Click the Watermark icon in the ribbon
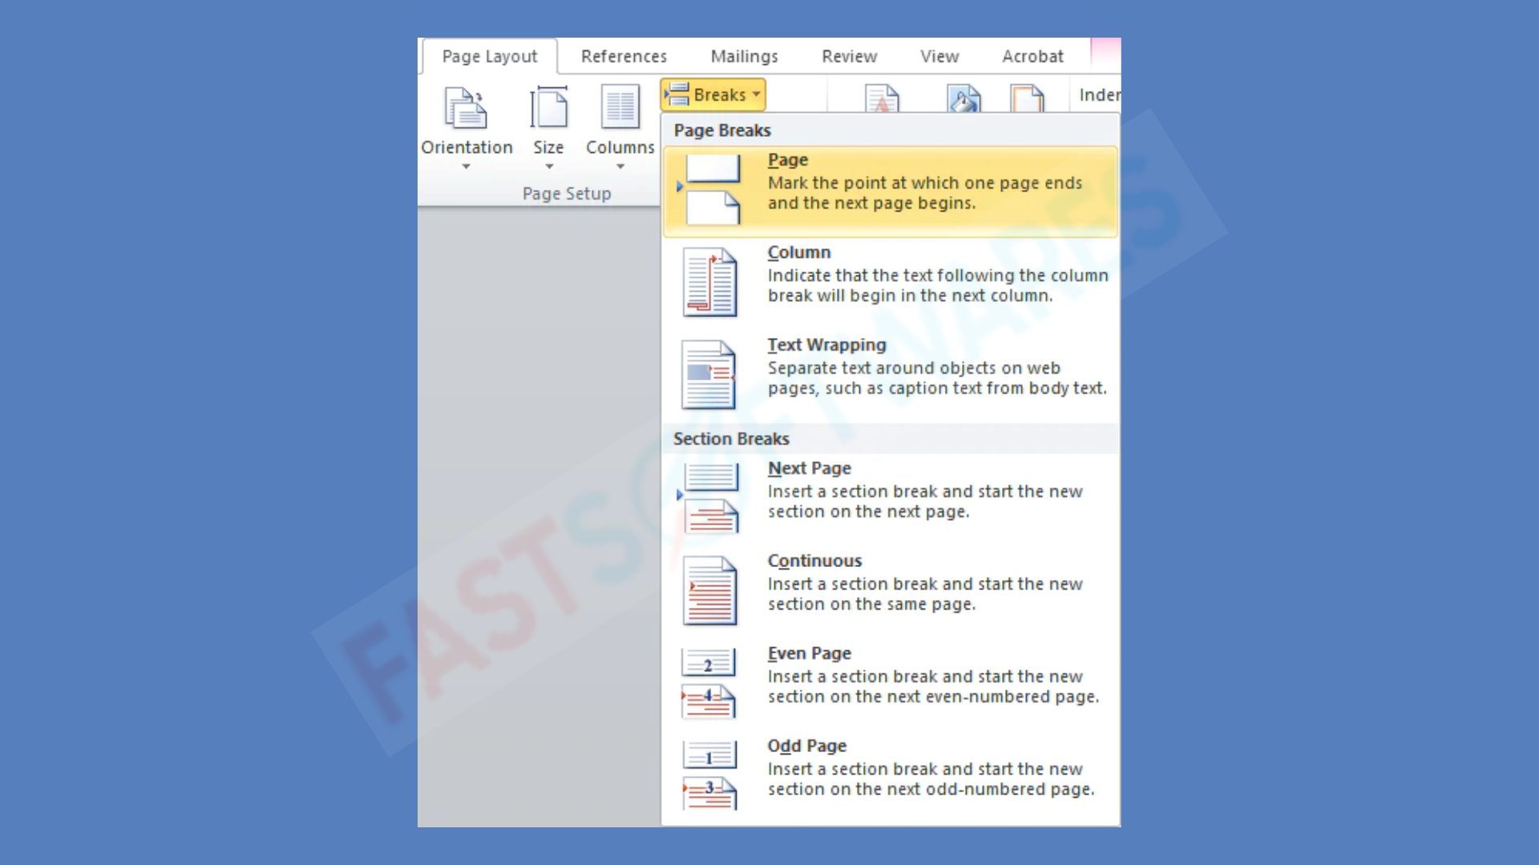 click(x=882, y=99)
